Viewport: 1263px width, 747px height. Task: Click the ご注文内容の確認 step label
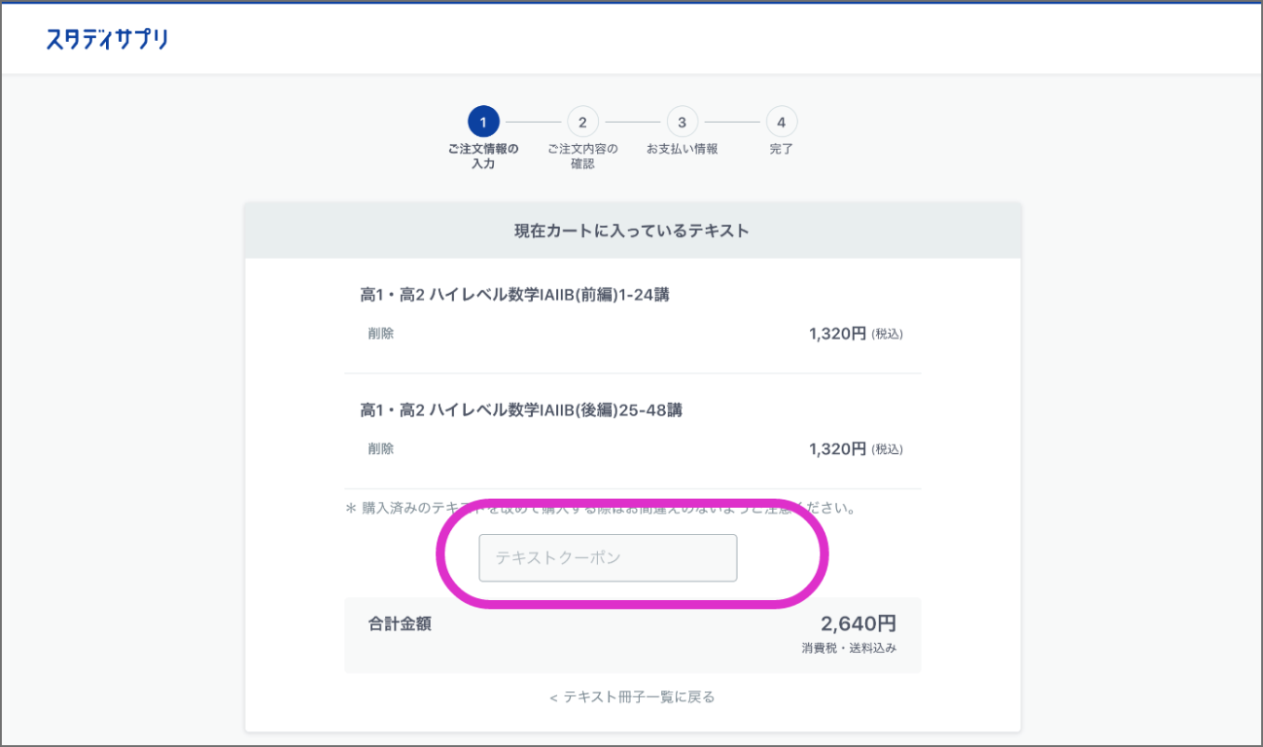582,157
